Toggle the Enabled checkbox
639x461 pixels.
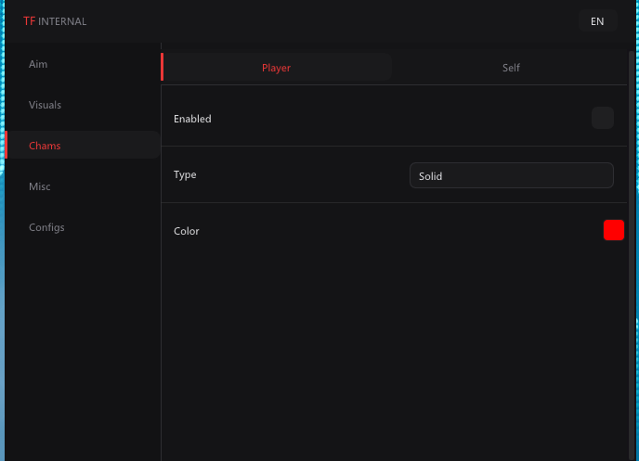click(x=603, y=118)
